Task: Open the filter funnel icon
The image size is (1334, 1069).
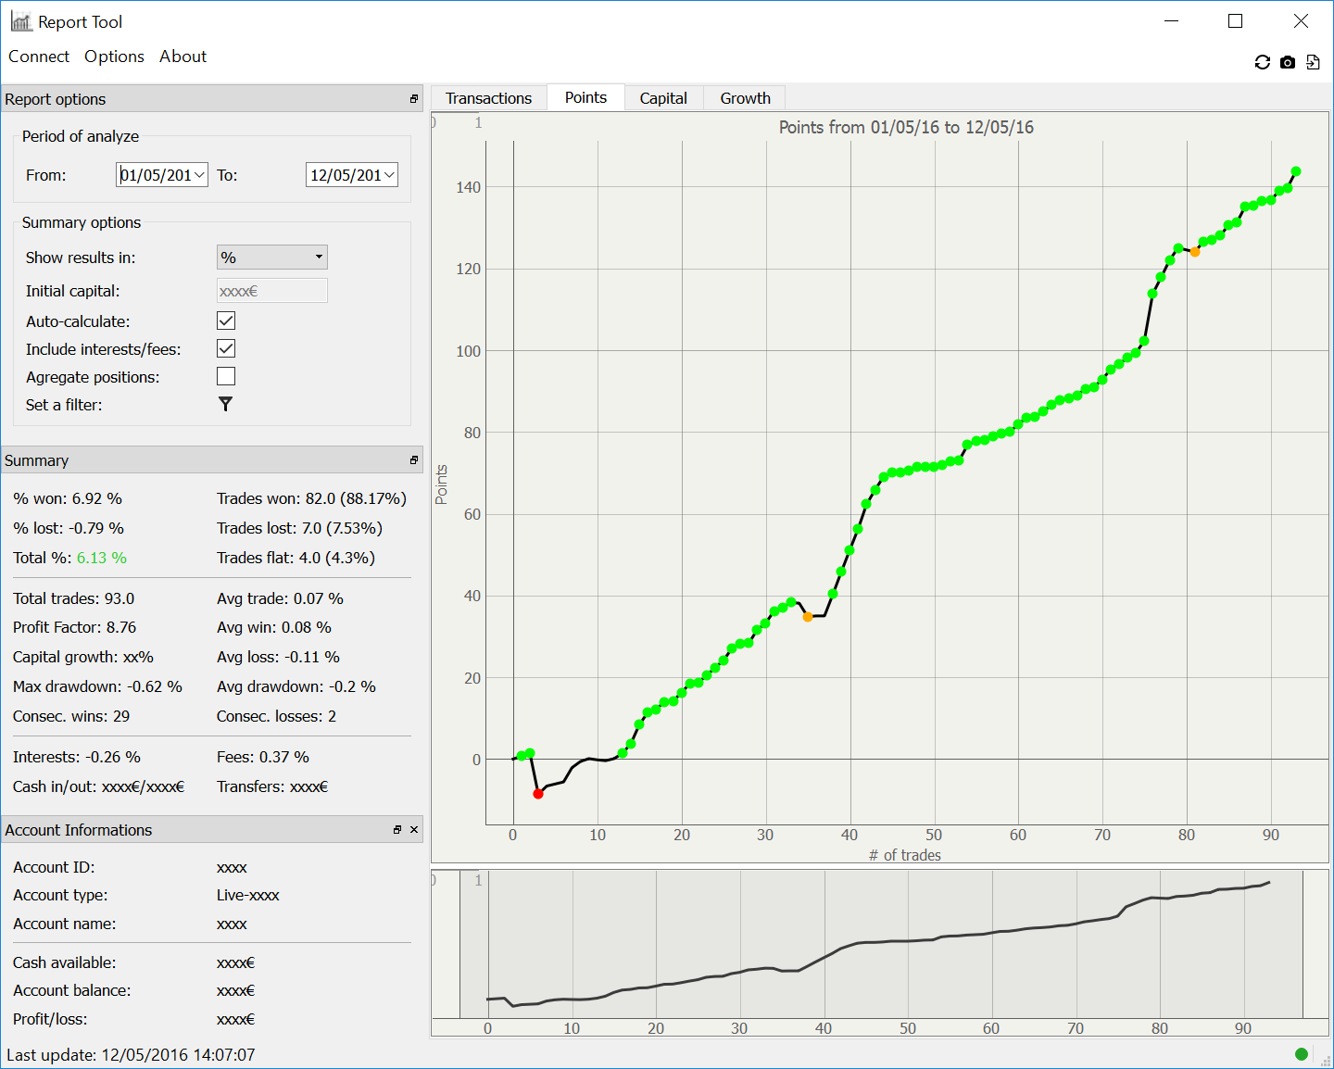Action: pos(225,404)
